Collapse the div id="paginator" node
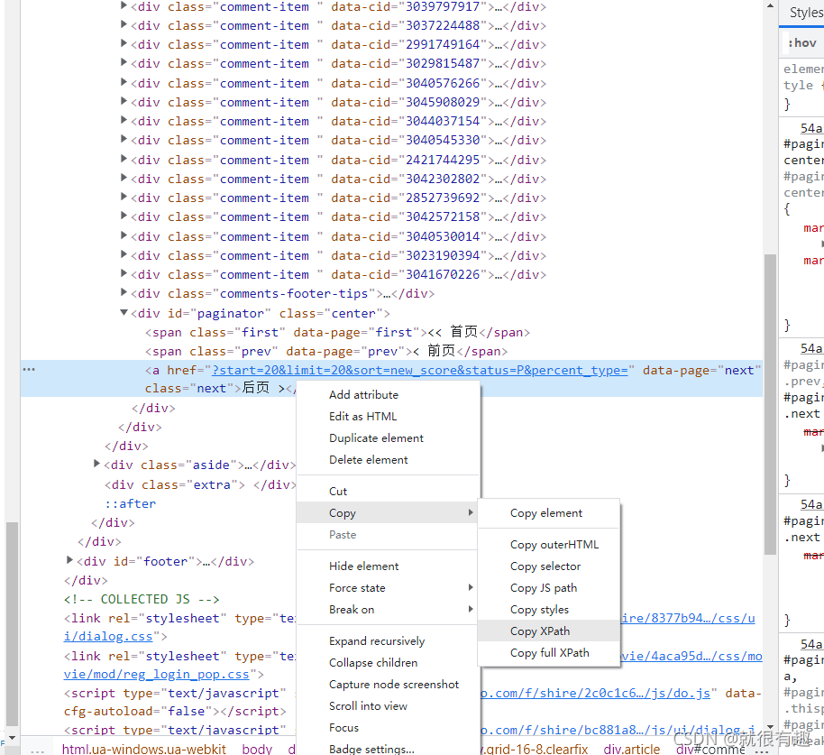This screenshot has height=755, width=824. pos(124,313)
